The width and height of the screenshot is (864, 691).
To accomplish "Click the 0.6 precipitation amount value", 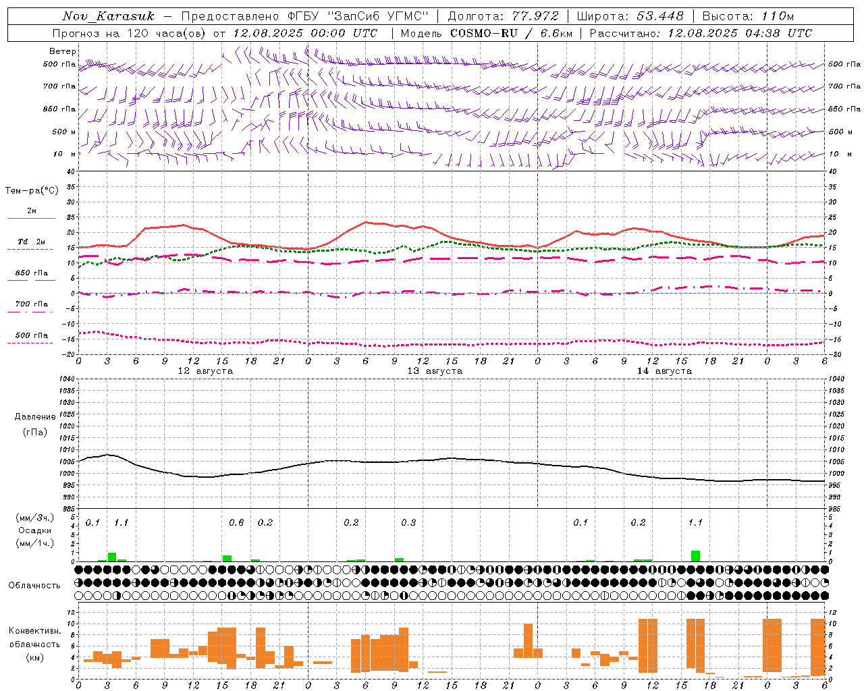I will point(236,522).
